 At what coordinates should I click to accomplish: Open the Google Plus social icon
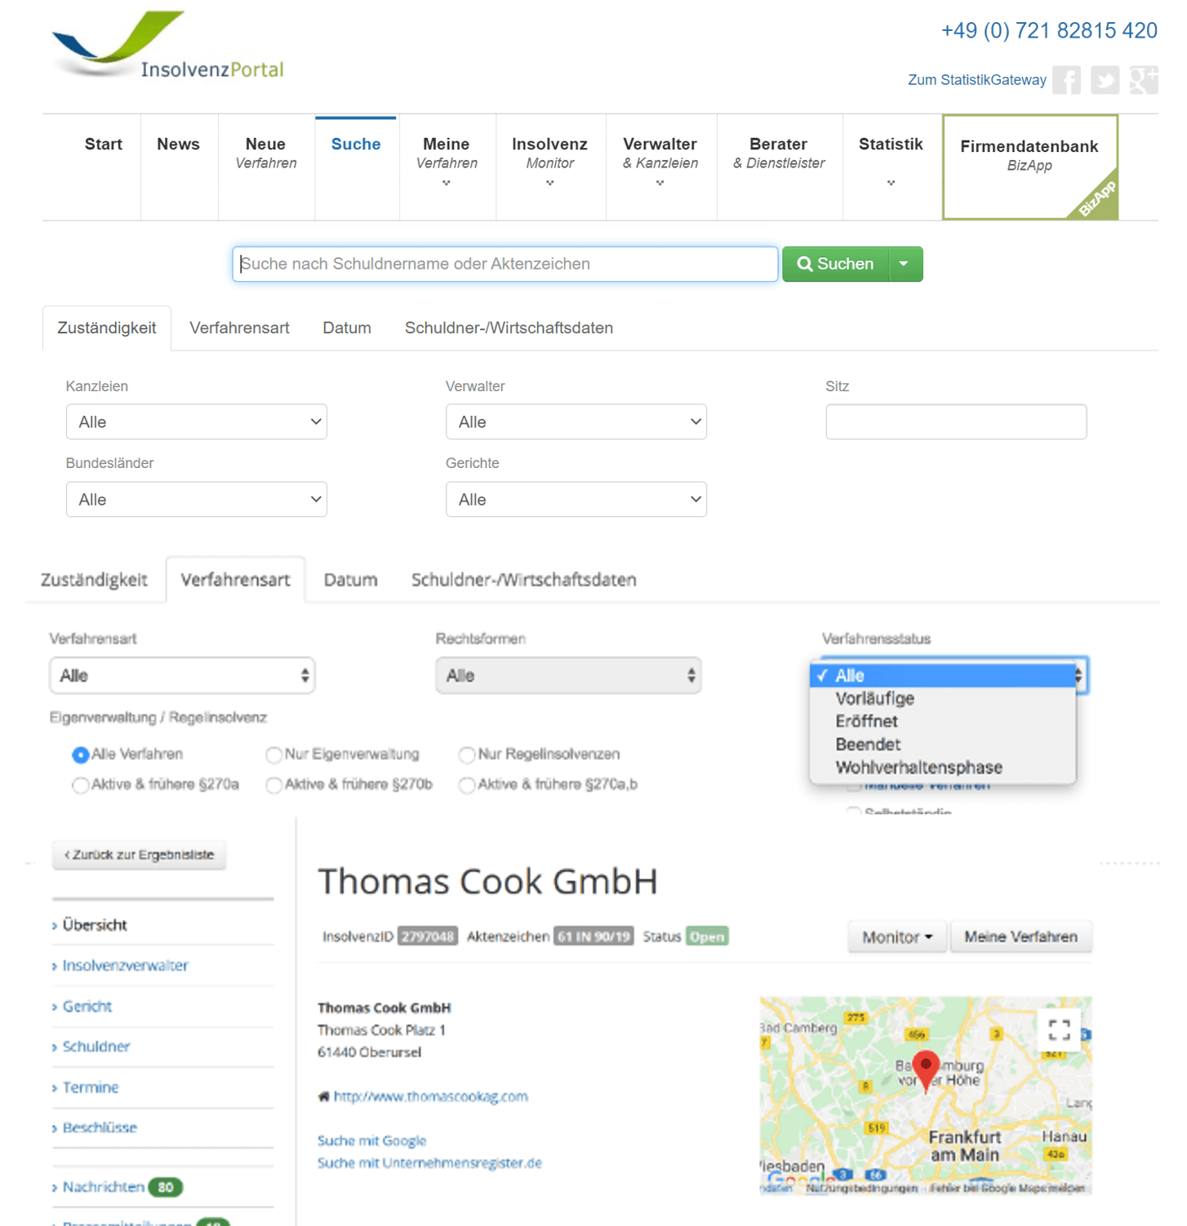(1144, 80)
